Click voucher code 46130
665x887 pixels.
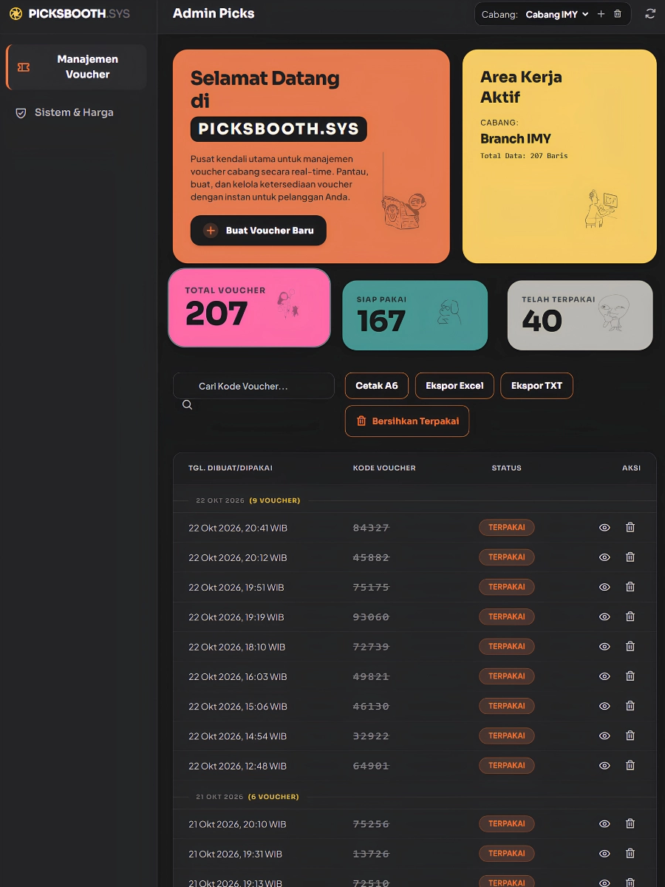[371, 706]
